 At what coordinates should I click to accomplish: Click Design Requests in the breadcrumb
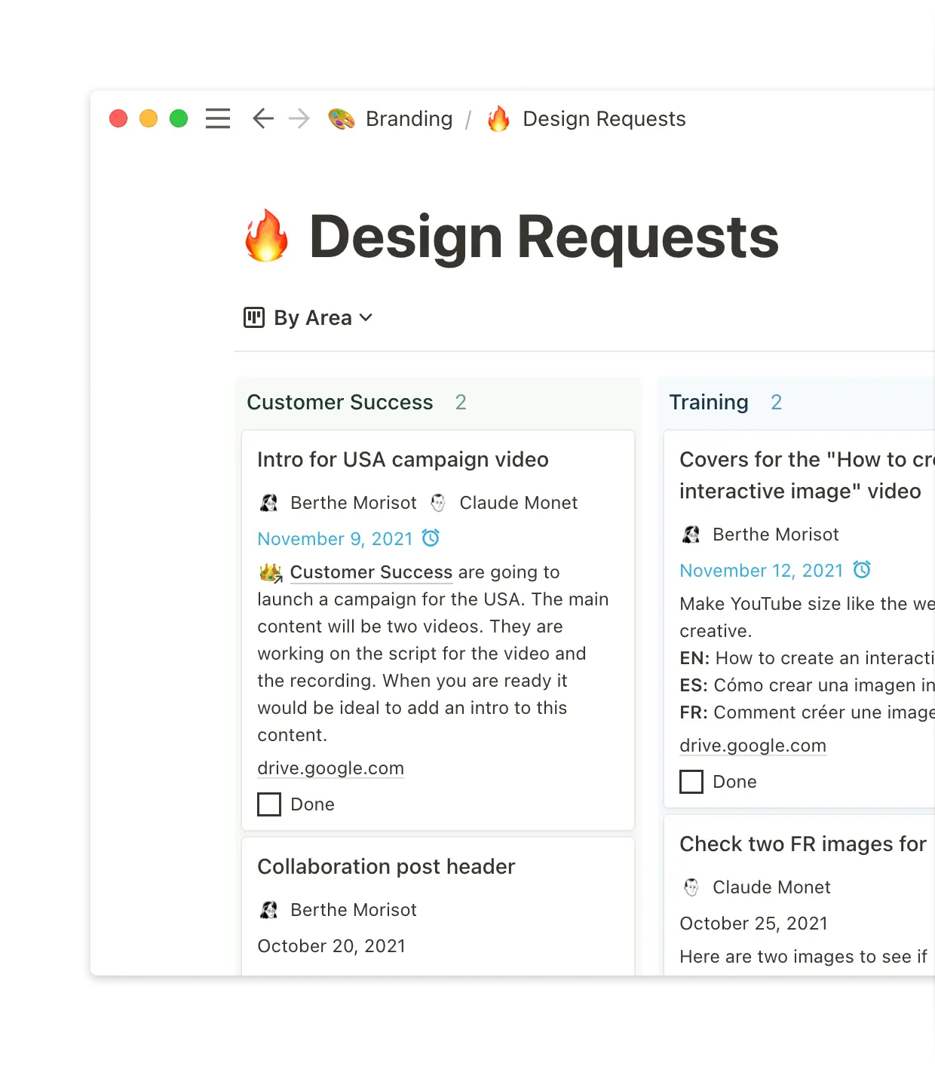click(603, 118)
